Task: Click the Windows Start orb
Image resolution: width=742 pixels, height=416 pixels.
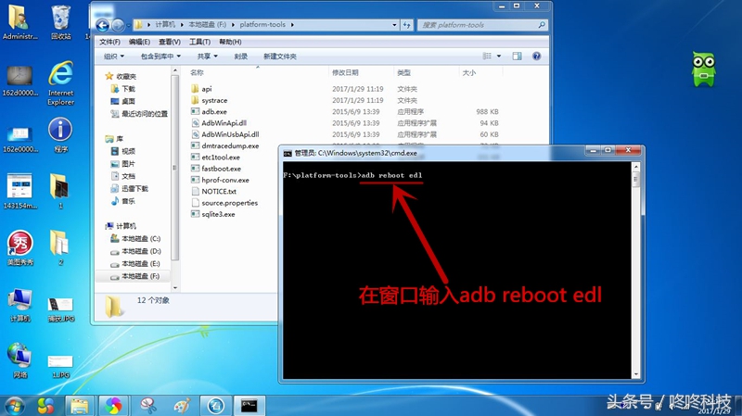Action: click(15, 405)
